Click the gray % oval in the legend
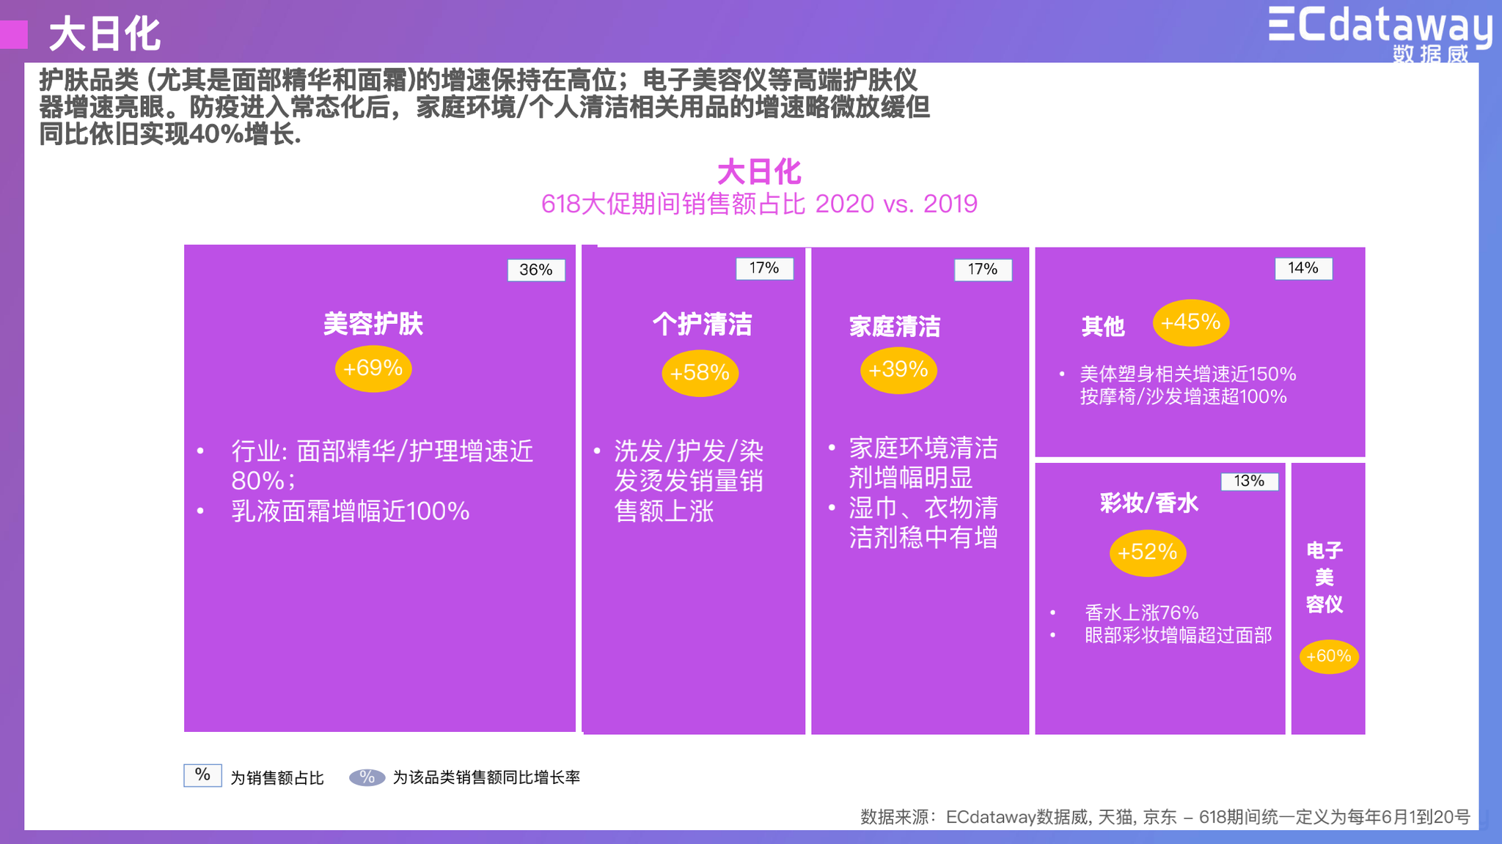This screenshot has height=844, width=1502. click(x=367, y=778)
